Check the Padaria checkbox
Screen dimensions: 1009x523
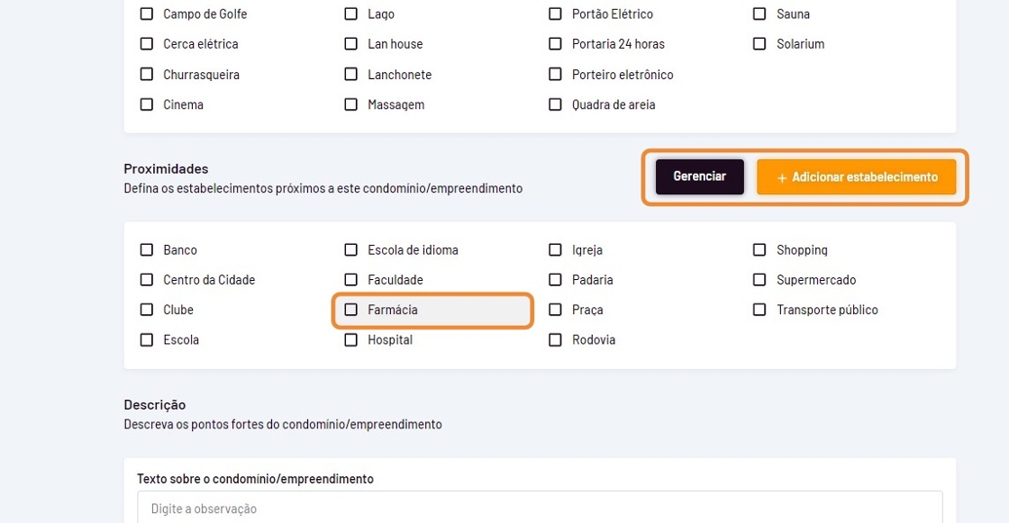pyautogui.click(x=555, y=280)
